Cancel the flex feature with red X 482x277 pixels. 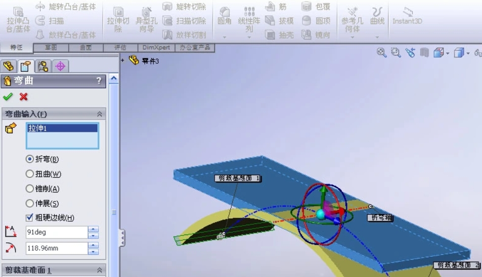coord(23,97)
